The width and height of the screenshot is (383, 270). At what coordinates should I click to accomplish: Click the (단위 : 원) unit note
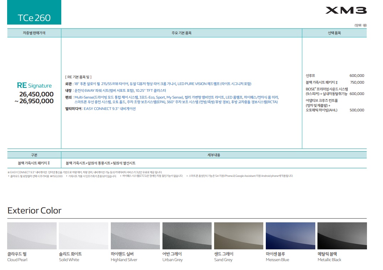tap(361, 25)
